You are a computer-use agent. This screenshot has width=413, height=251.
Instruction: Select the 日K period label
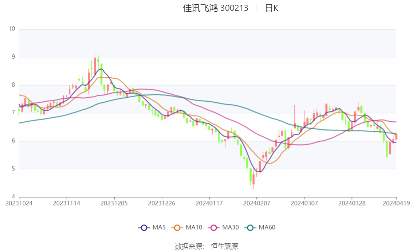click(x=271, y=8)
